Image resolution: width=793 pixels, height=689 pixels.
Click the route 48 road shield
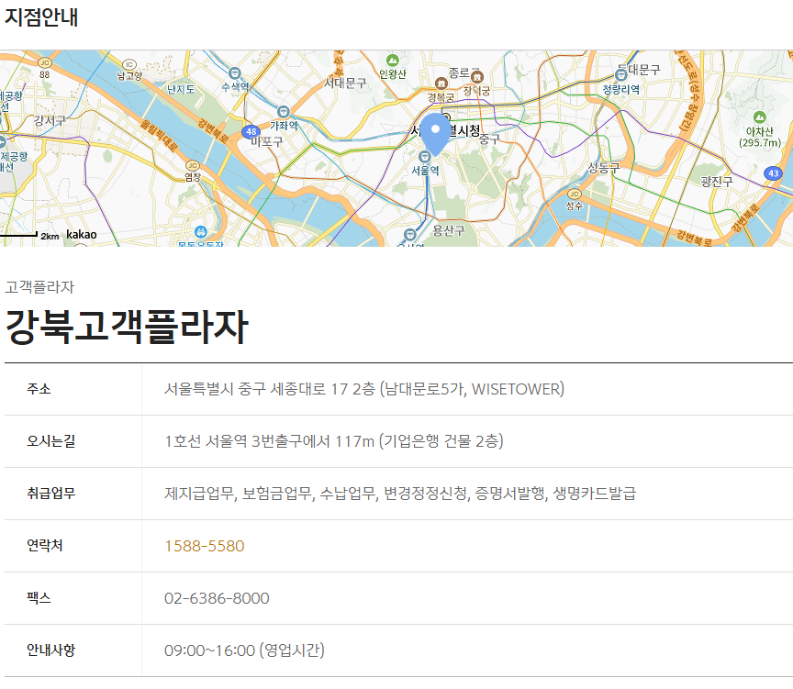point(251,131)
